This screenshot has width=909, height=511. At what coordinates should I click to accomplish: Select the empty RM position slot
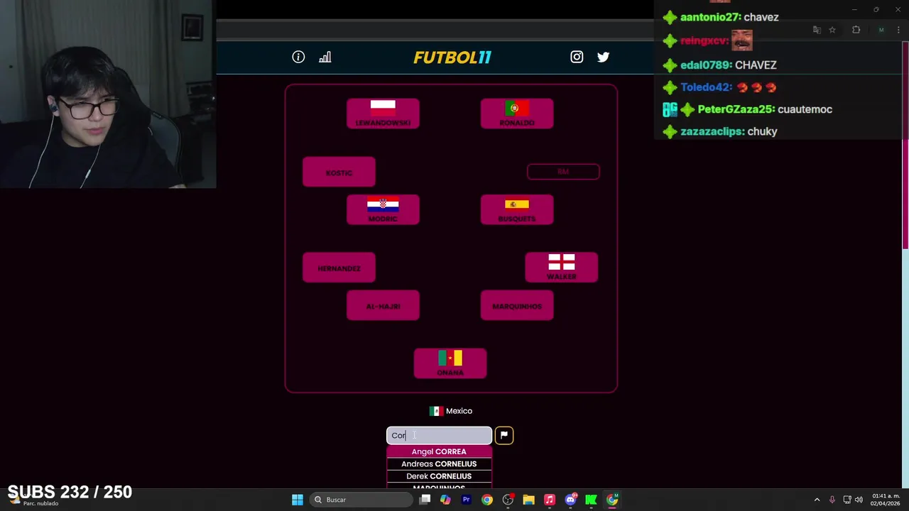point(563,172)
